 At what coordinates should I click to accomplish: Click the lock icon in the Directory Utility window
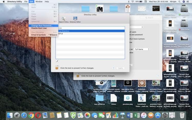point(57,67)
